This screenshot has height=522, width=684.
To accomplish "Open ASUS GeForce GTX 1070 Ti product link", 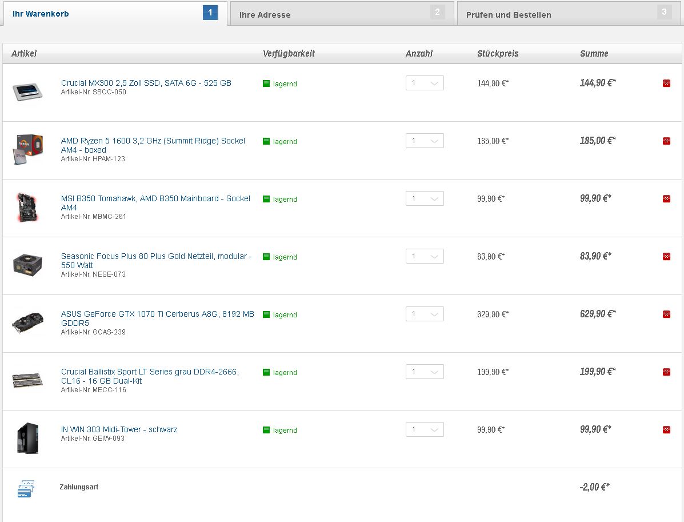I will tap(158, 318).
